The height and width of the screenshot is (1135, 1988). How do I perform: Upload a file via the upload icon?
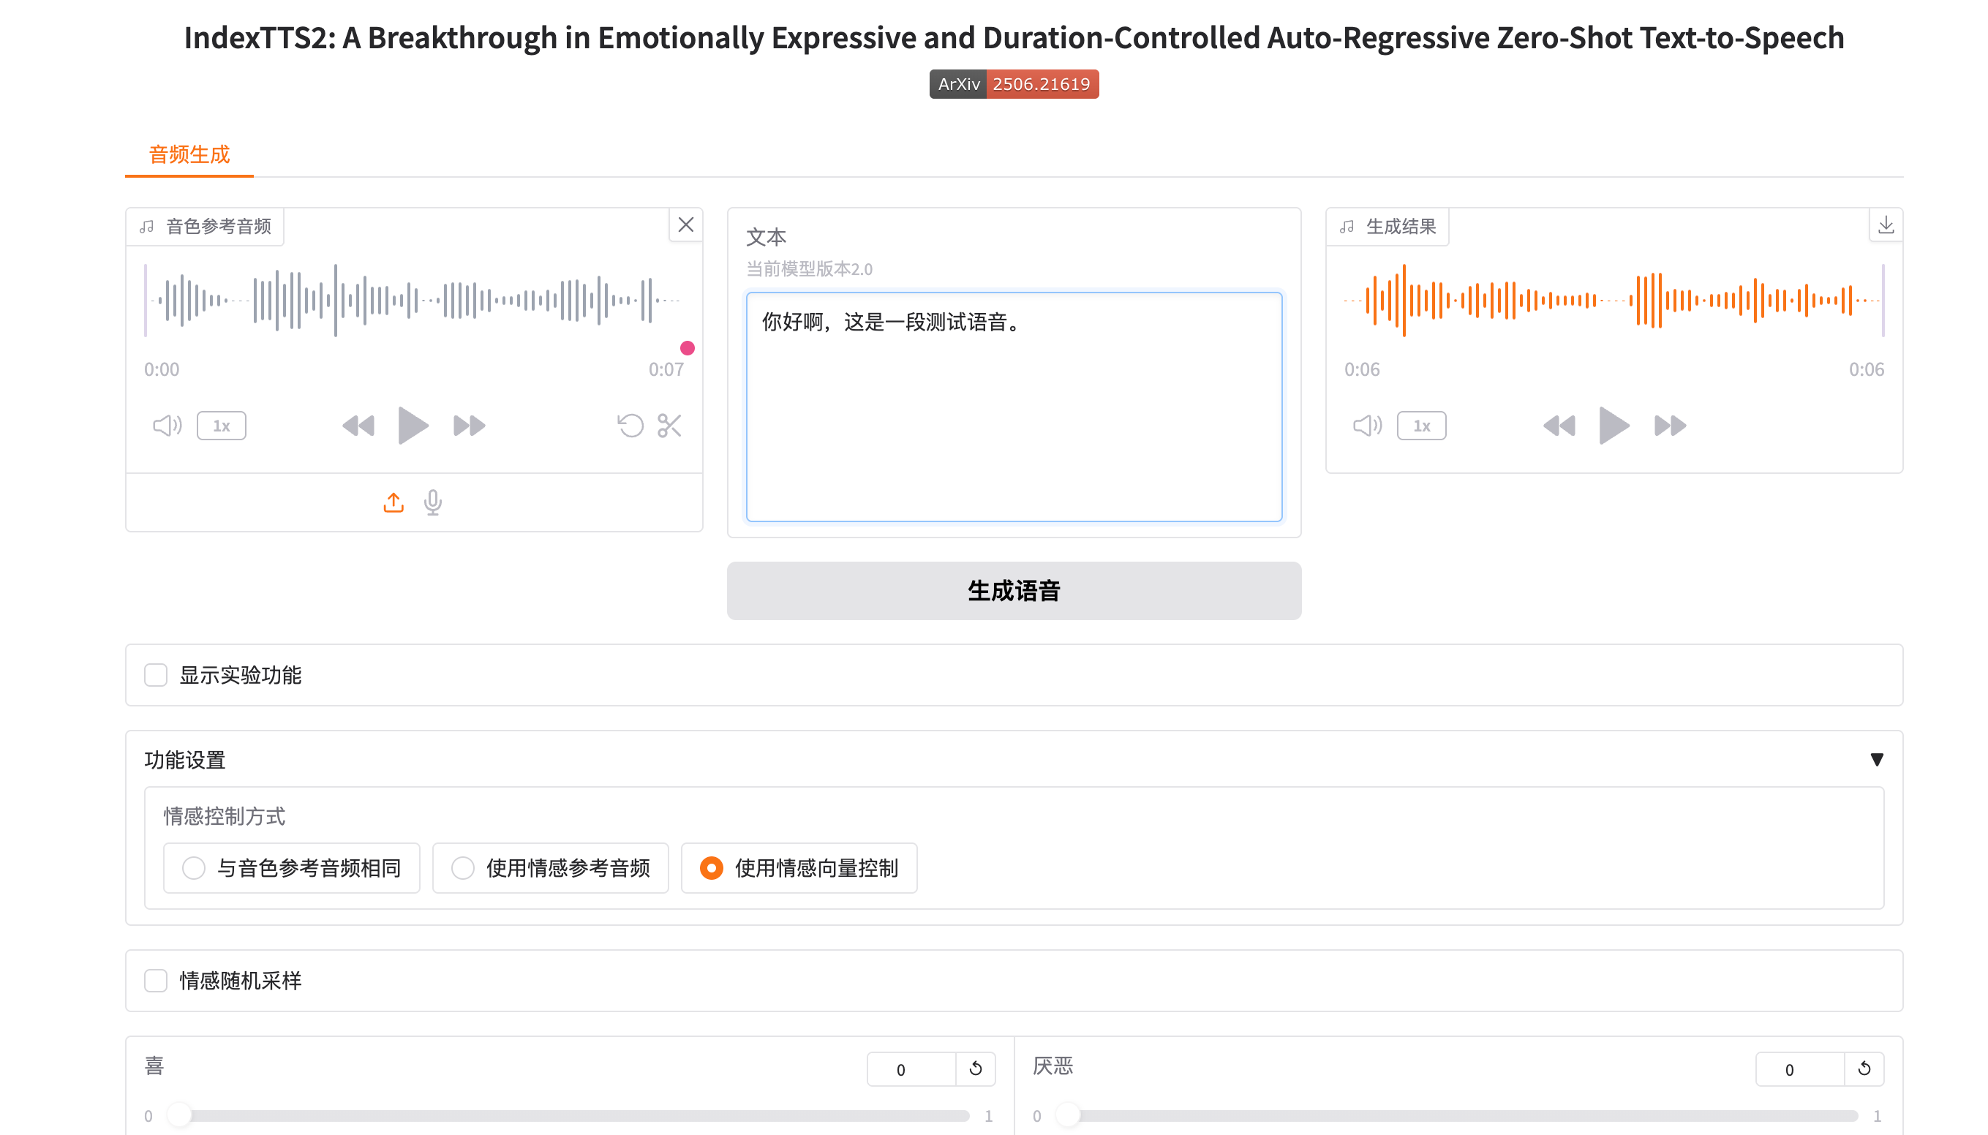point(394,503)
